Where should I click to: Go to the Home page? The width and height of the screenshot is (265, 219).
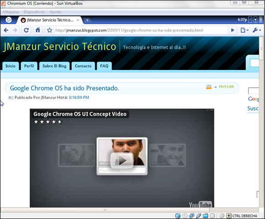pyautogui.click(x=38, y=30)
